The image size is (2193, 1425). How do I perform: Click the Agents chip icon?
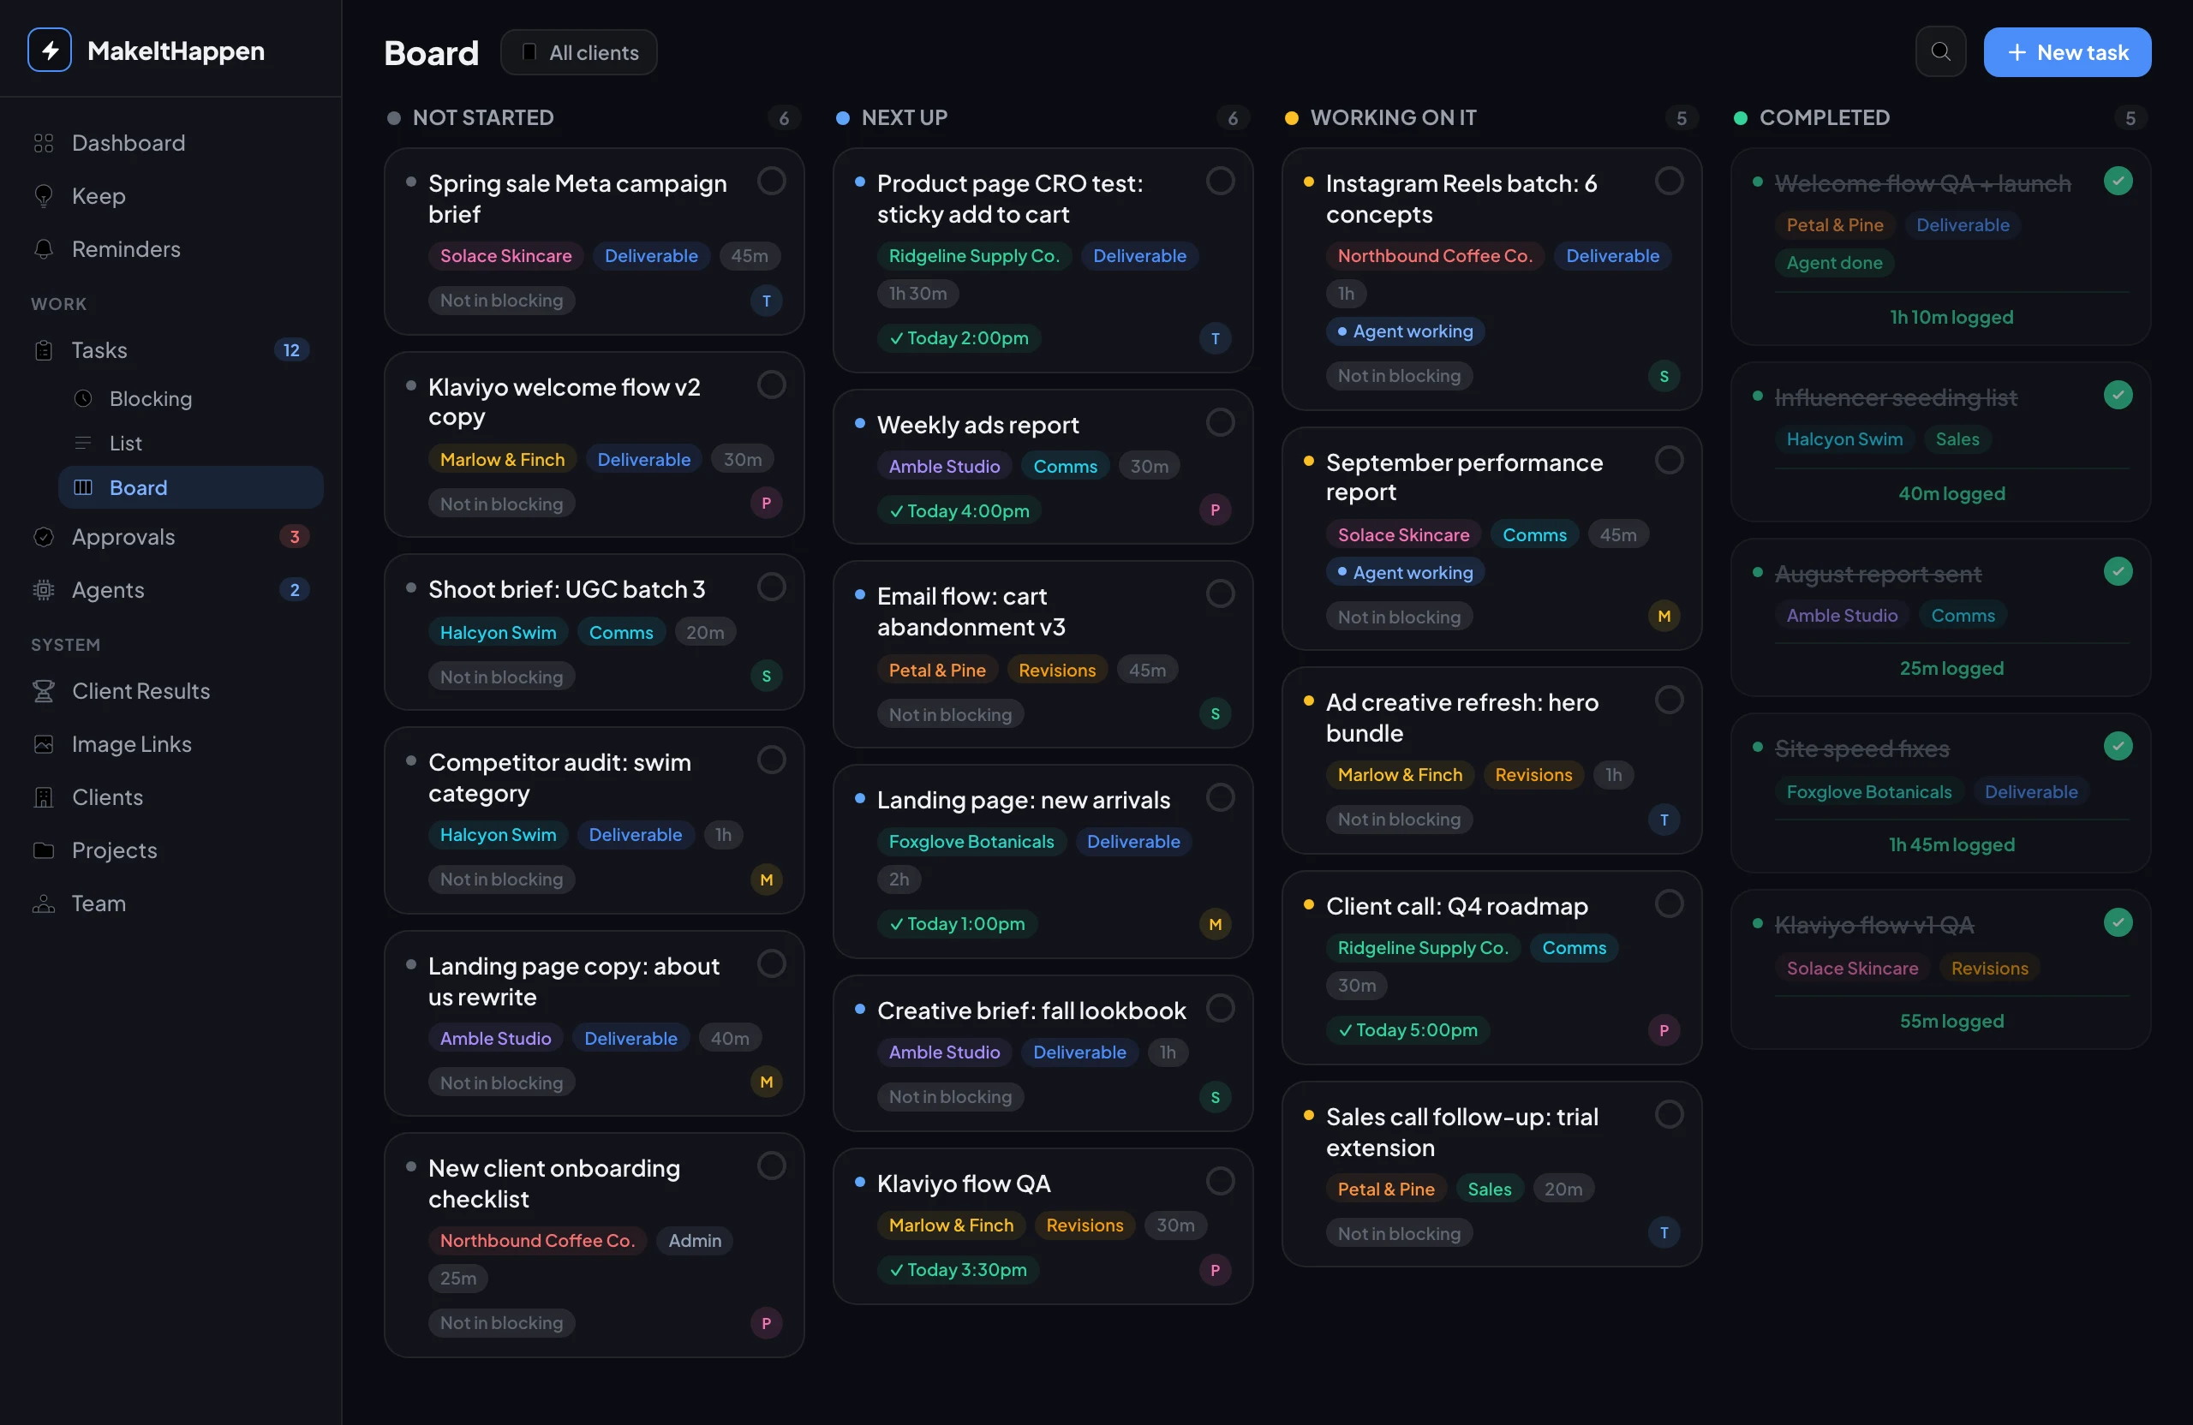(x=44, y=590)
